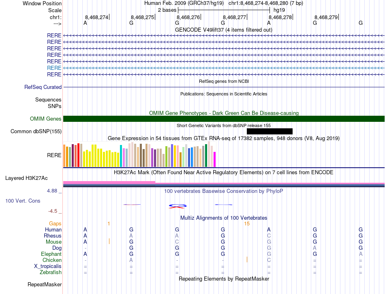Click the RERE label beside GTEx chart

point(54,155)
